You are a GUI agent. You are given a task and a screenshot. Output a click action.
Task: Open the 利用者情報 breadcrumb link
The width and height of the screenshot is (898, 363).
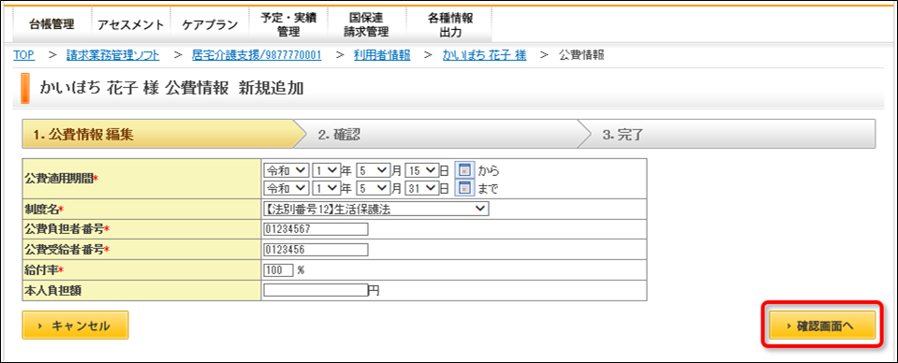381,55
